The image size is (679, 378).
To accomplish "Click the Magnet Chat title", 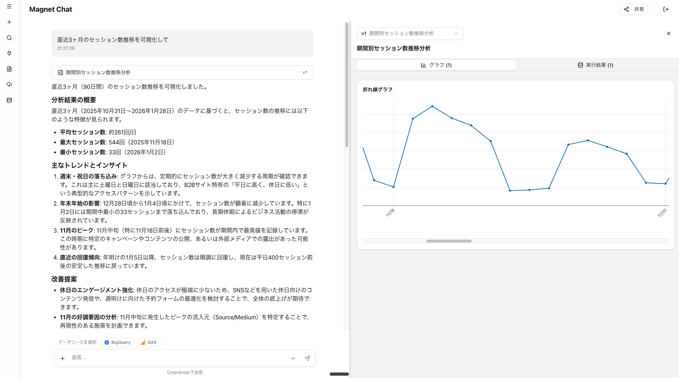I will pyautogui.click(x=51, y=9).
